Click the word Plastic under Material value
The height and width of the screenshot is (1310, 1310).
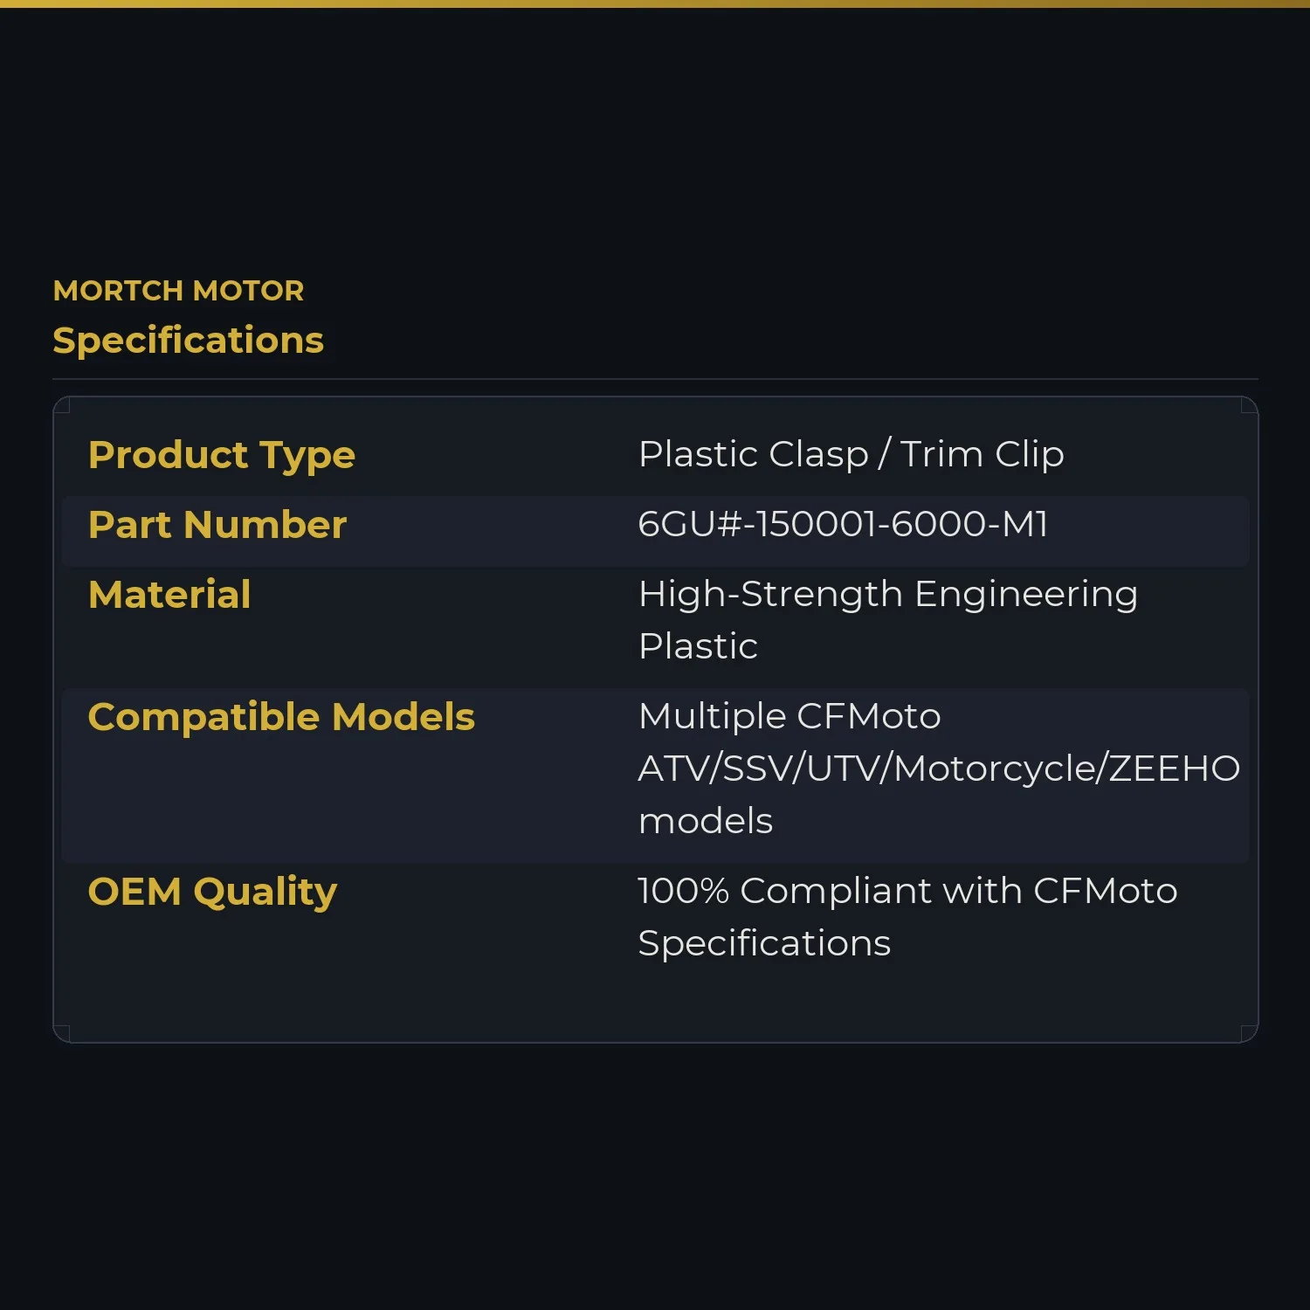tap(698, 646)
